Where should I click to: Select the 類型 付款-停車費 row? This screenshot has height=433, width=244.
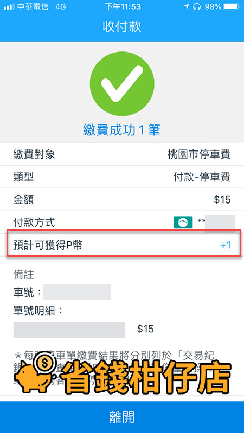pos(122,177)
